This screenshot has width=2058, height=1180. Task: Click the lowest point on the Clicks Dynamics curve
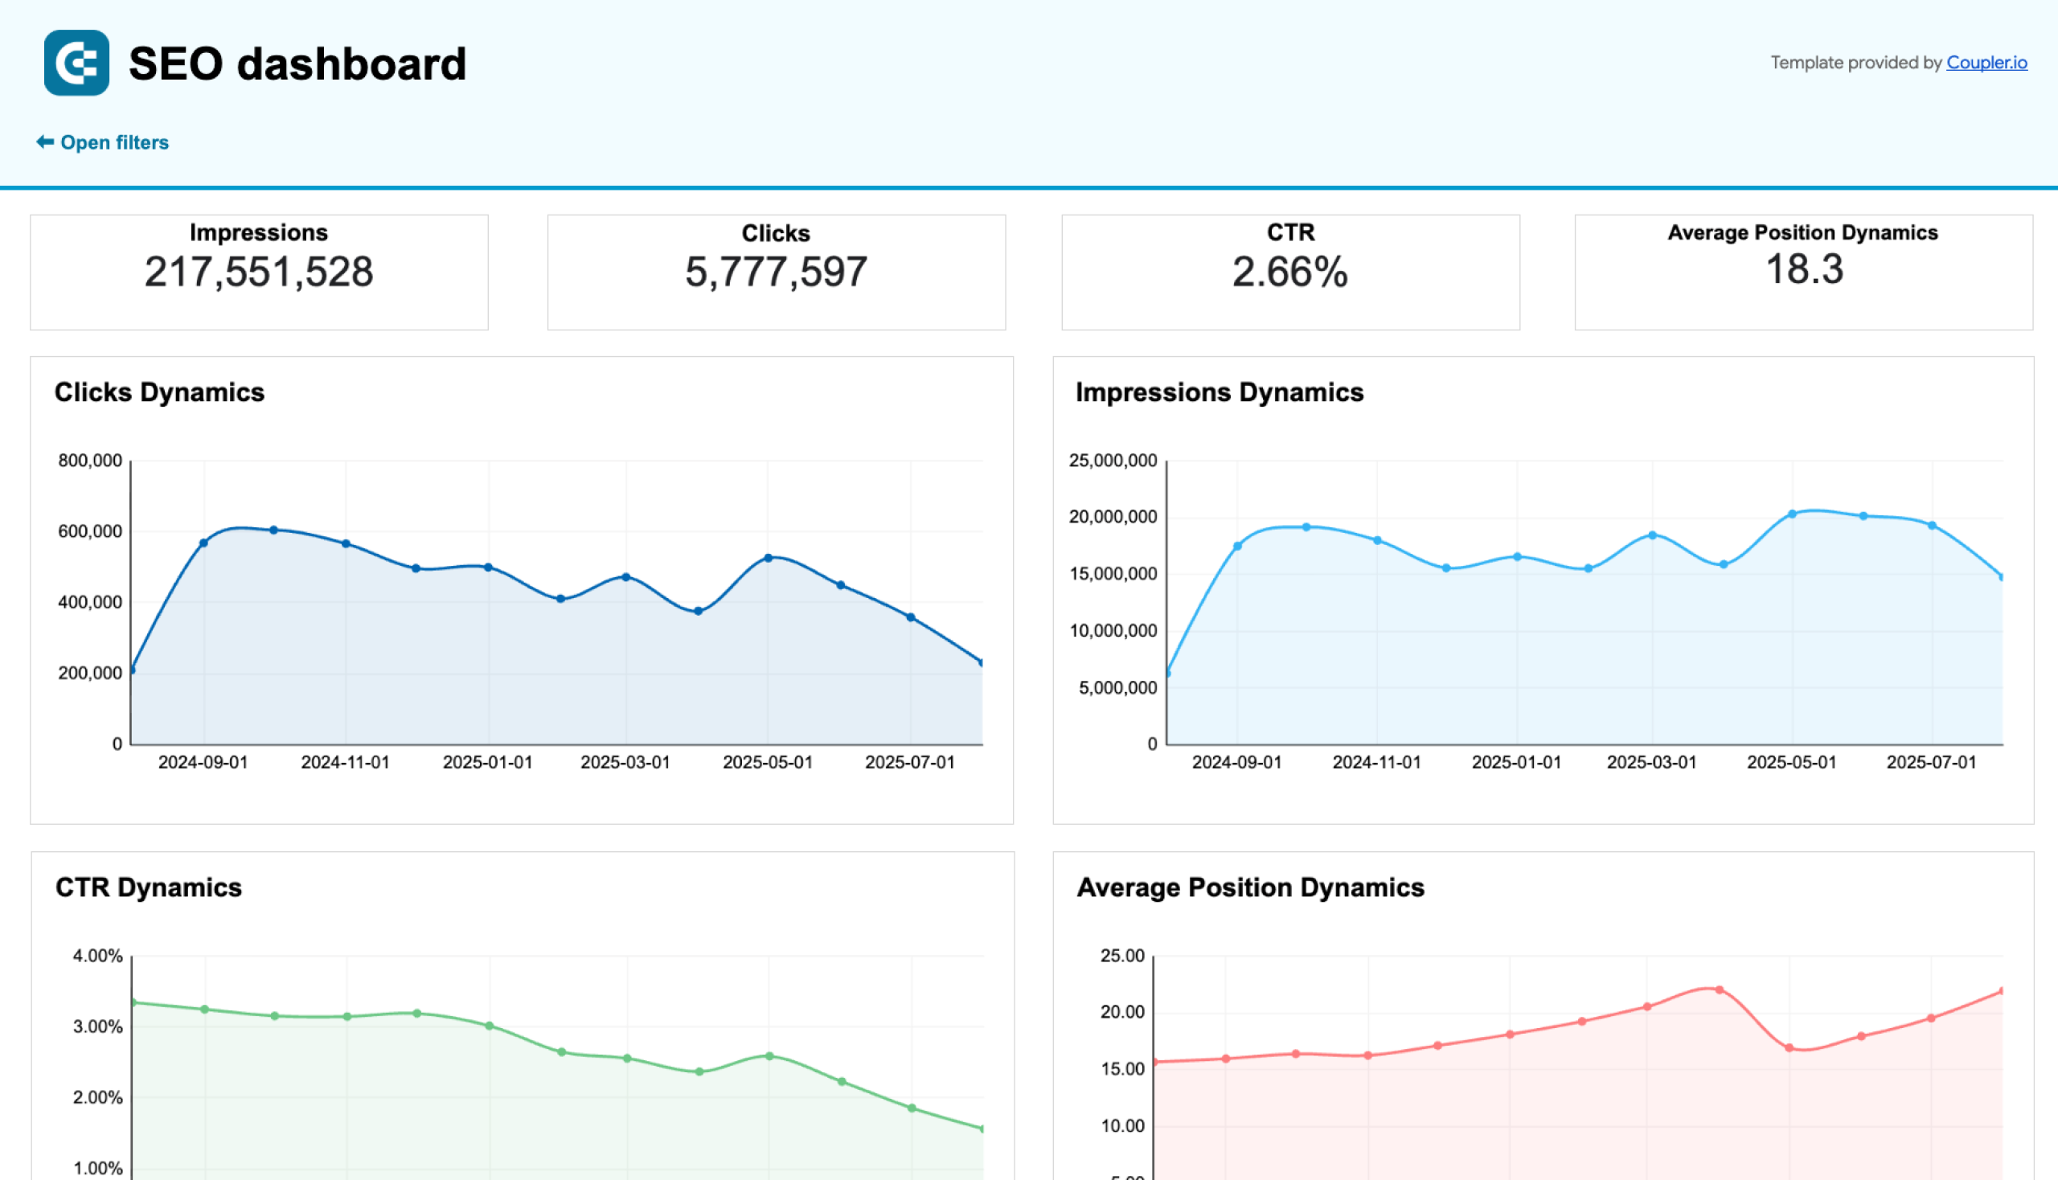[x=133, y=670]
